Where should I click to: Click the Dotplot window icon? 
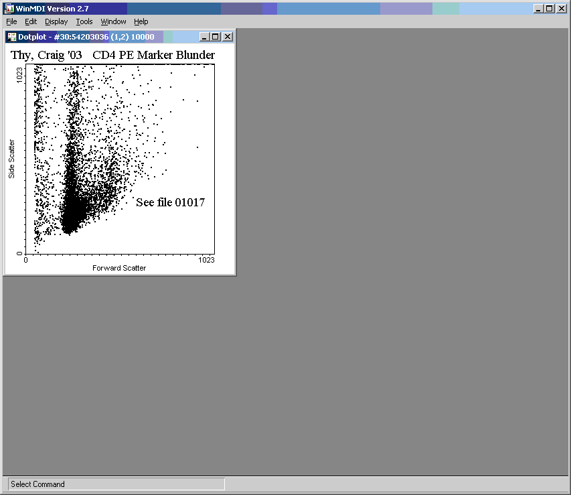(x=11, y=37)
